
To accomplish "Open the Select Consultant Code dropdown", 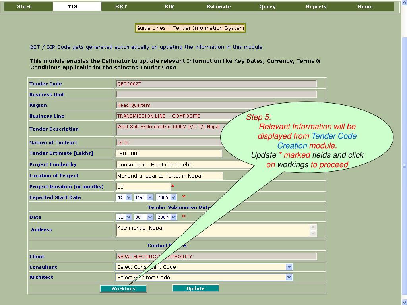I will click(204, 267).
